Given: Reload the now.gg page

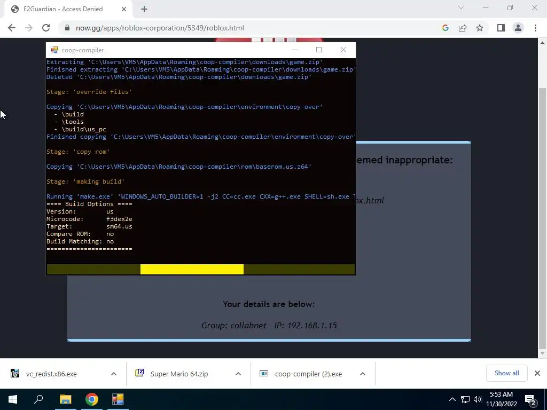Looking at the screenshot, I should coord(46,28).
